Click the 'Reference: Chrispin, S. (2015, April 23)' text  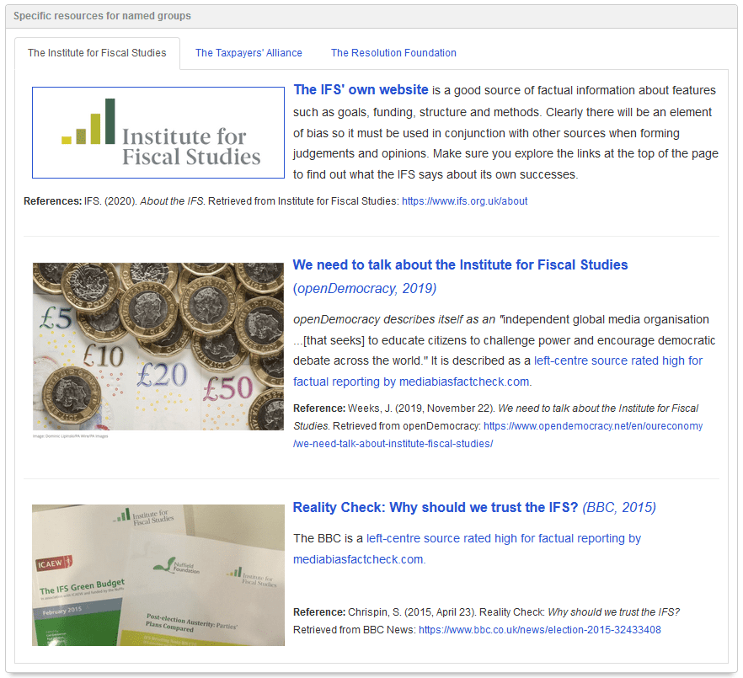(384, 611)
